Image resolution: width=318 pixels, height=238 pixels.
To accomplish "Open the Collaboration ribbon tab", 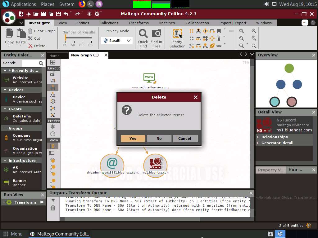I will (x=197, y=23).
